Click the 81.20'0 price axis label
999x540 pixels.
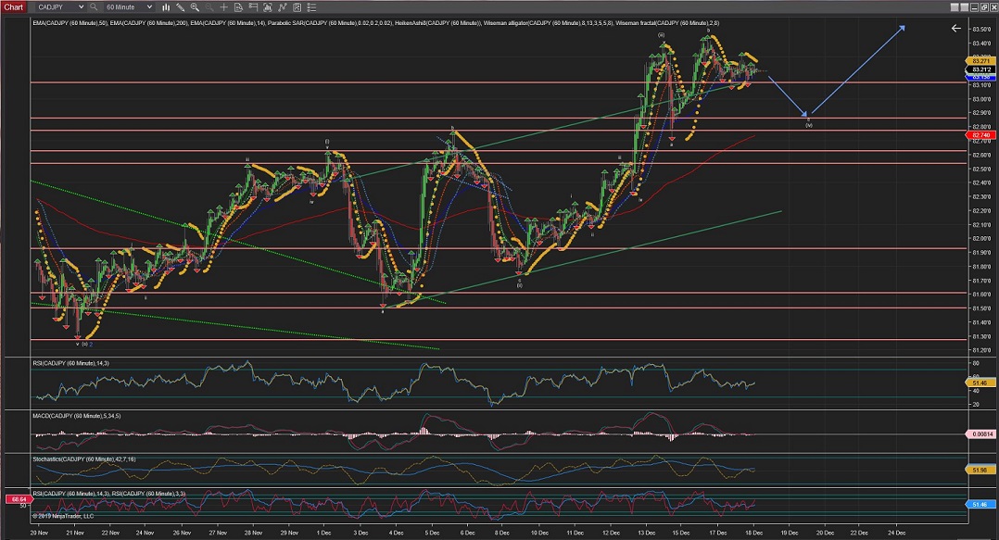tap(981, 350)
